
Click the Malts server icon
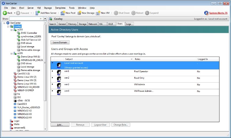11,124
